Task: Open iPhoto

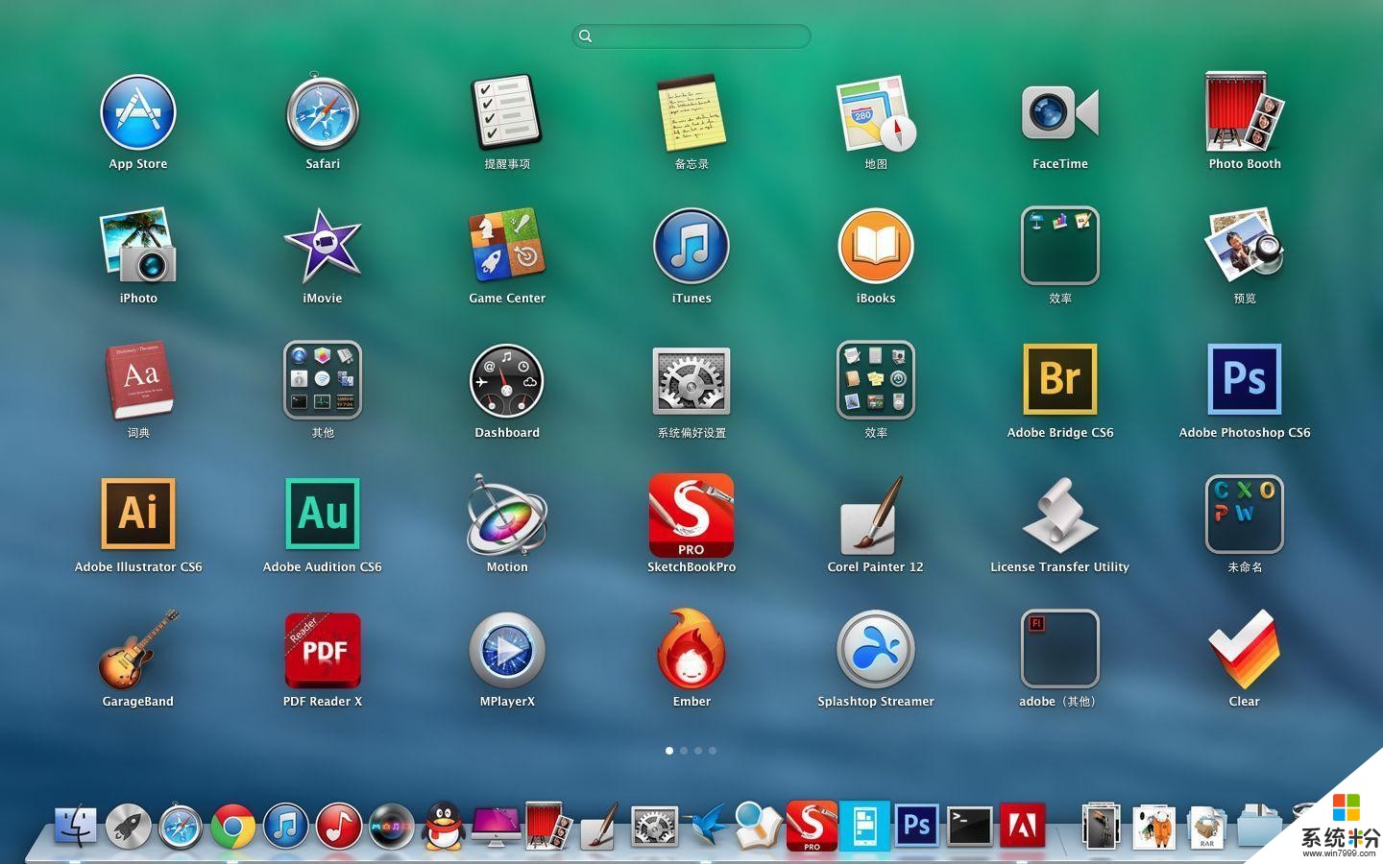Action: 138,246
